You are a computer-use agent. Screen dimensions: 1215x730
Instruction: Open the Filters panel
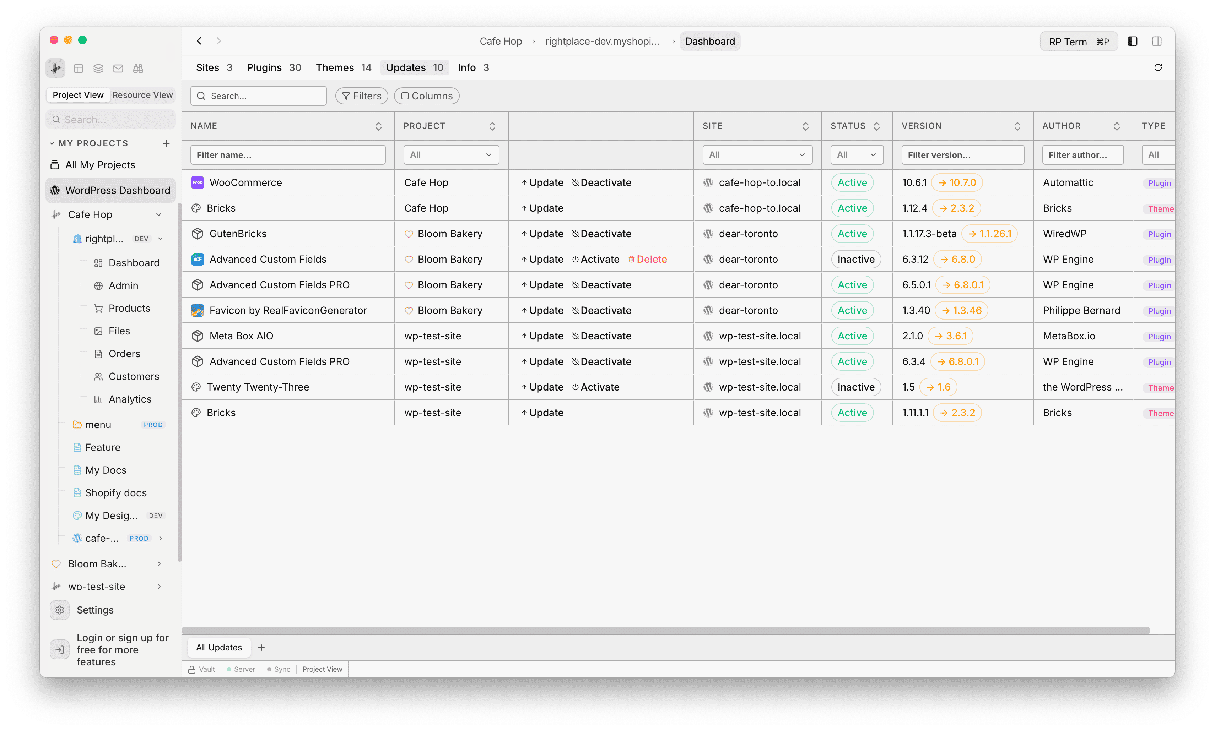click(361, 96)
